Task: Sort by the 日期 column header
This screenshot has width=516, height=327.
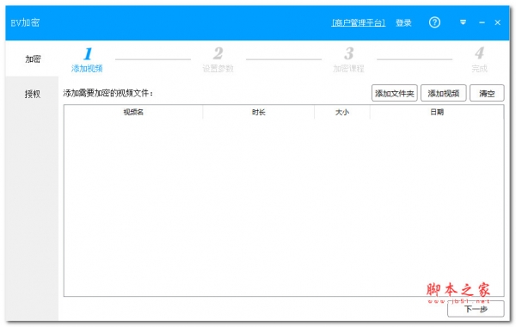Action: click(x=437, y=112)
